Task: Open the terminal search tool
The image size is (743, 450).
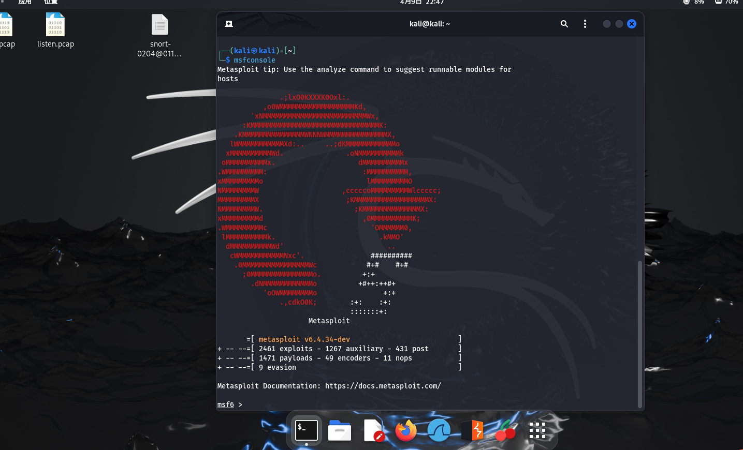Action: click(564, 24)
